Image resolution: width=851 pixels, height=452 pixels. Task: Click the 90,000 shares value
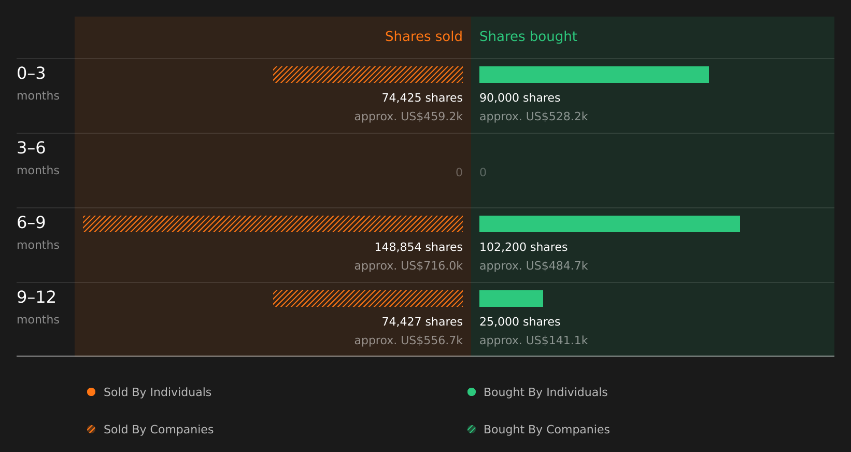[520, 98]
